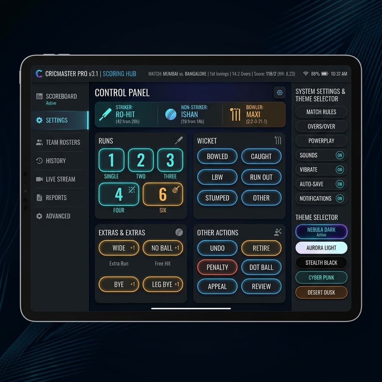
Task: Tap the blue ball icon beside ISHAN
Action: coord(170,114)
